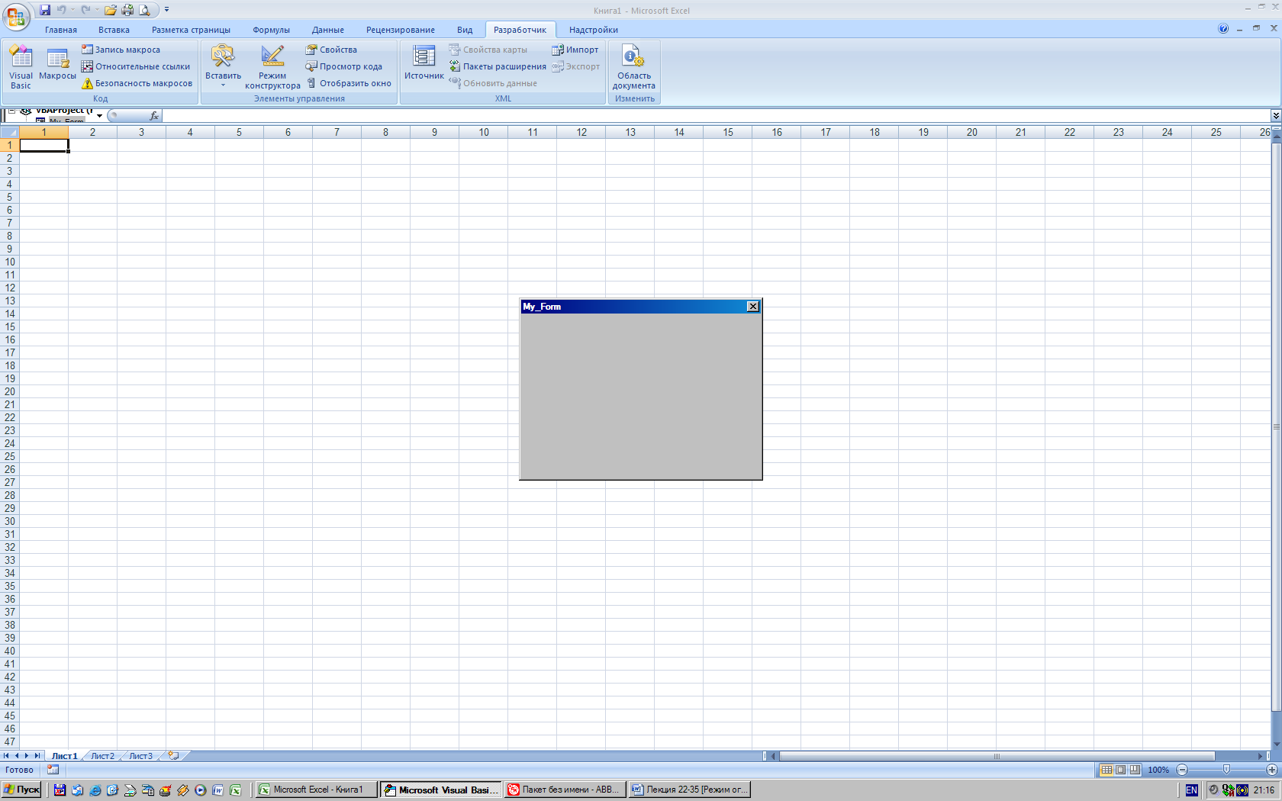Select row header 20
1282x801 pixels.
(x=9, y=391)
